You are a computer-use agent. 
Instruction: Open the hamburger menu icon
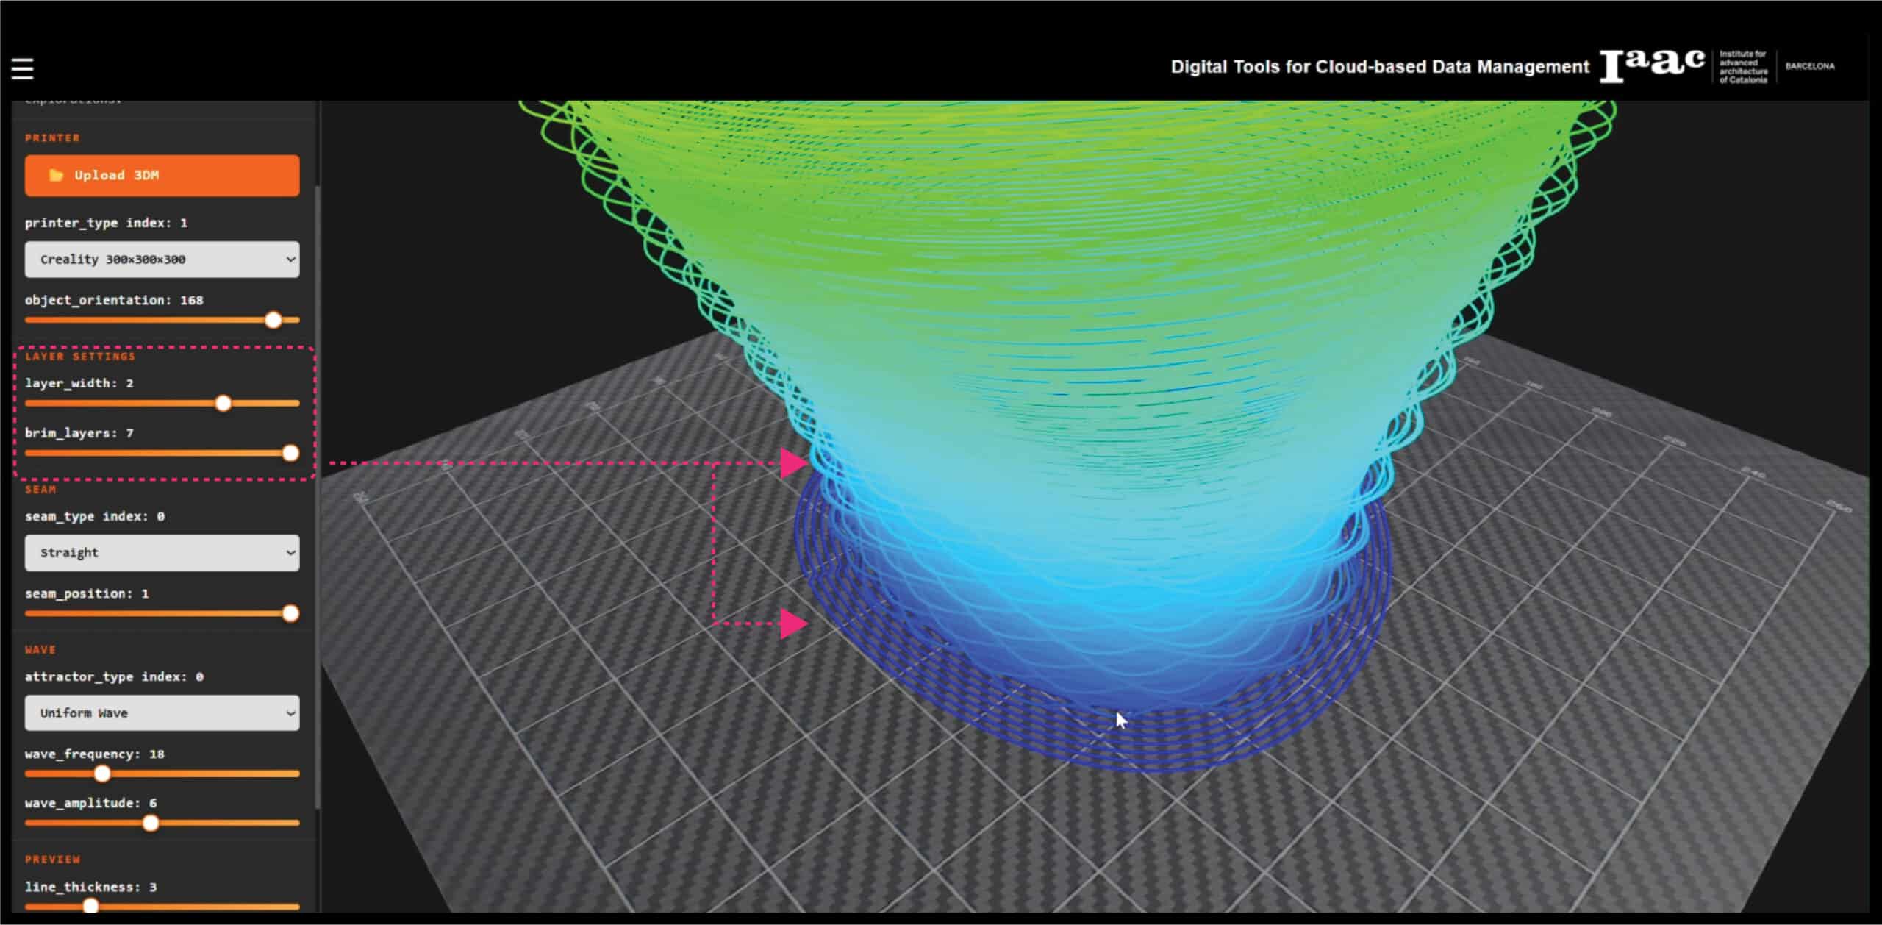23,68
